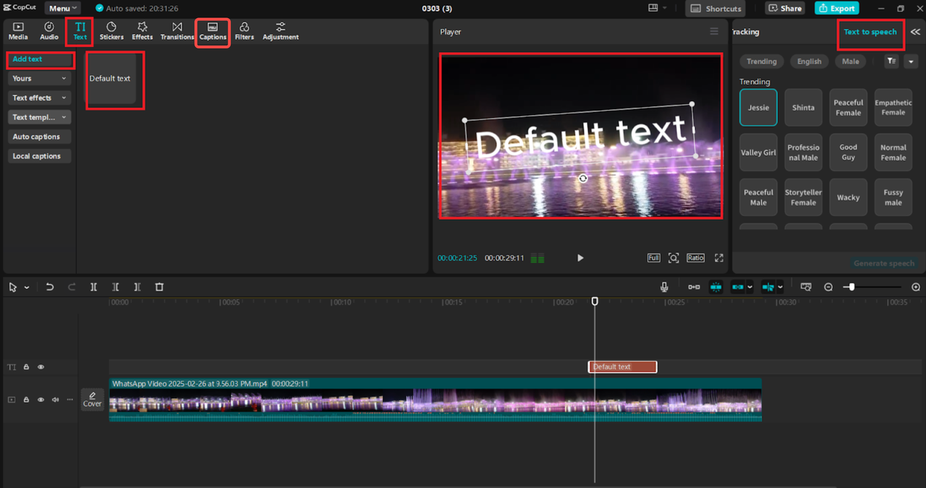The width and height of the screenshot is (926, 488).
Task: Filter voices by Male
Action: pyautogui.click(x=851, y=61)
